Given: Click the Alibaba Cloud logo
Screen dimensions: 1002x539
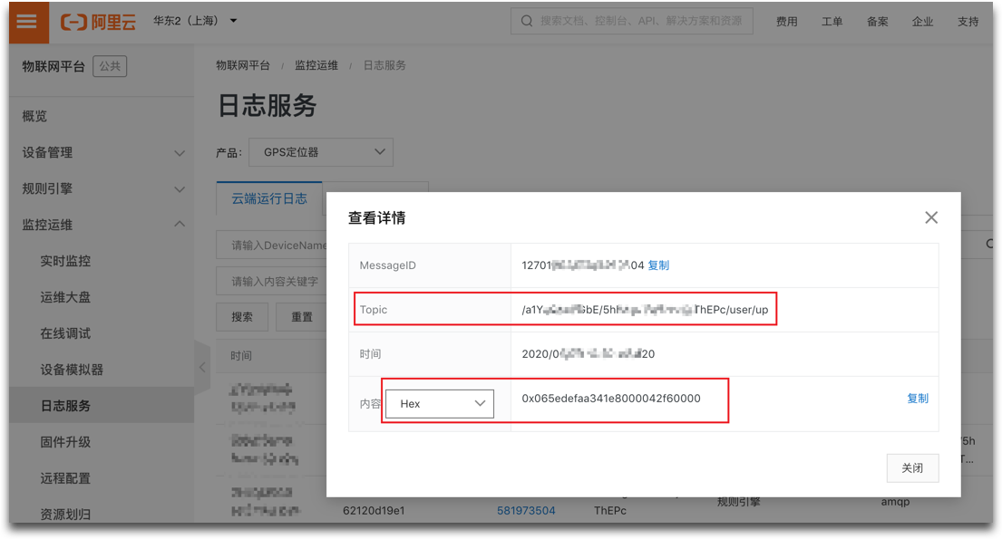Looking at the screenshot, I should [x=99, y=23].
